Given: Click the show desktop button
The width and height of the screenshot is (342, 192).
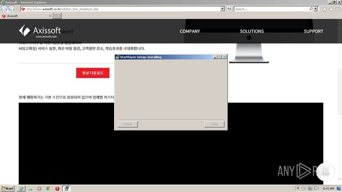Looking at the screenshot, I should coord(339,189).
